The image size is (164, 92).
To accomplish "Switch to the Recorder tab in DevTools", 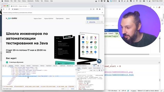I will 70,66.
